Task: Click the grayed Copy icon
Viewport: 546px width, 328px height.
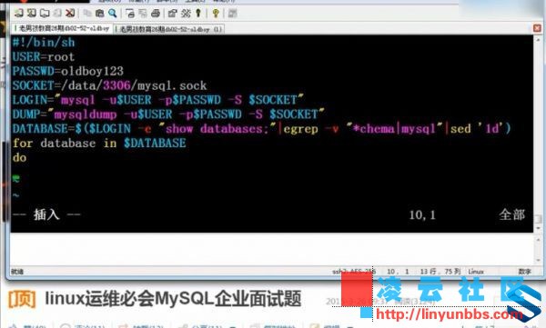Action: point(87,14)
